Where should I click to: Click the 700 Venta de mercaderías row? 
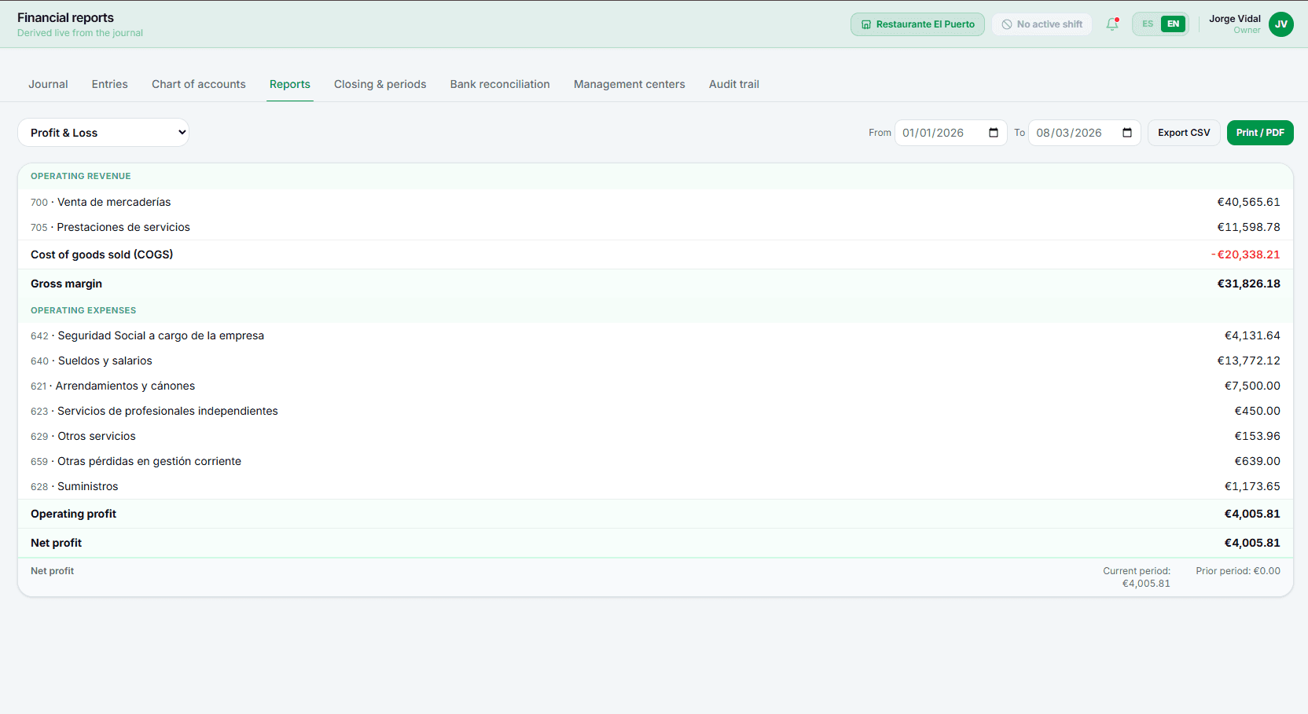[x=656, y=202]
